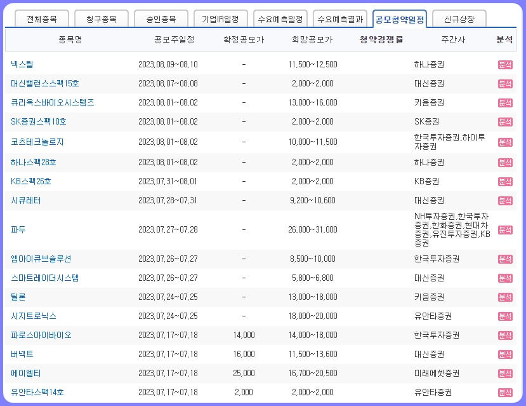Image resolution: width=526 pixels, height=406 pixels.
Task: Click the 종목명 column header
Action: pyautogui.click(x=70, y=39)
